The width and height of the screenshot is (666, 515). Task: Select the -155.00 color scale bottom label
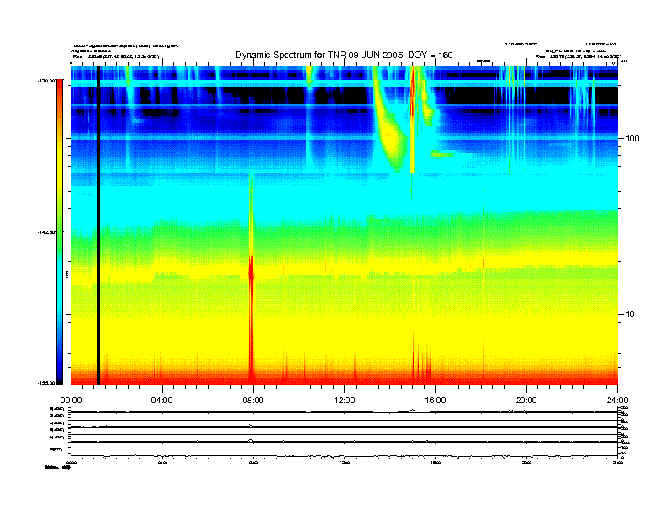[46, 383]
